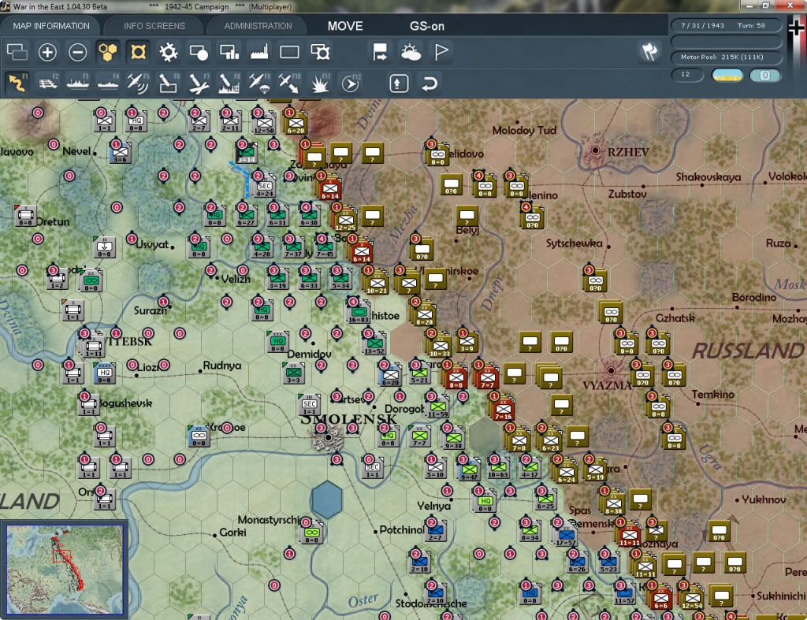Select the 12=50 unit counter near the top
The width and height of the screenshot is (807, 620).
point(265,124)
